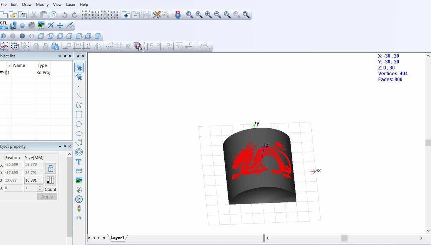
Task: Select the Polygon draw tool
Action: (79, 143)
